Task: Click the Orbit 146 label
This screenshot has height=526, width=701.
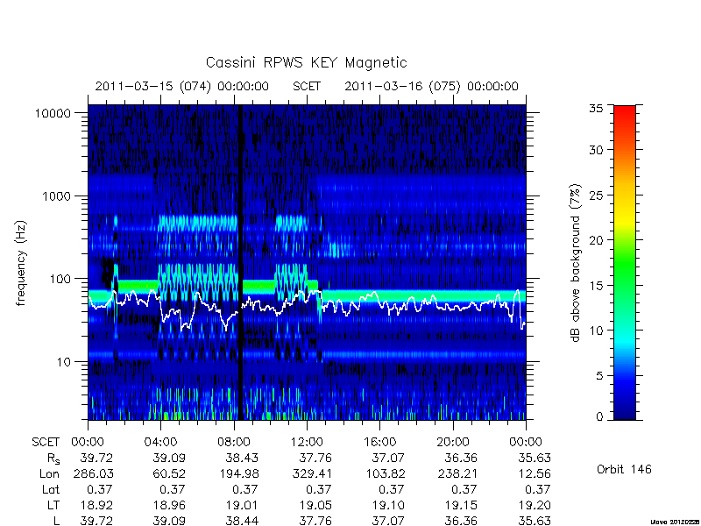Action: pyautogui.click(x=624, y=470)
